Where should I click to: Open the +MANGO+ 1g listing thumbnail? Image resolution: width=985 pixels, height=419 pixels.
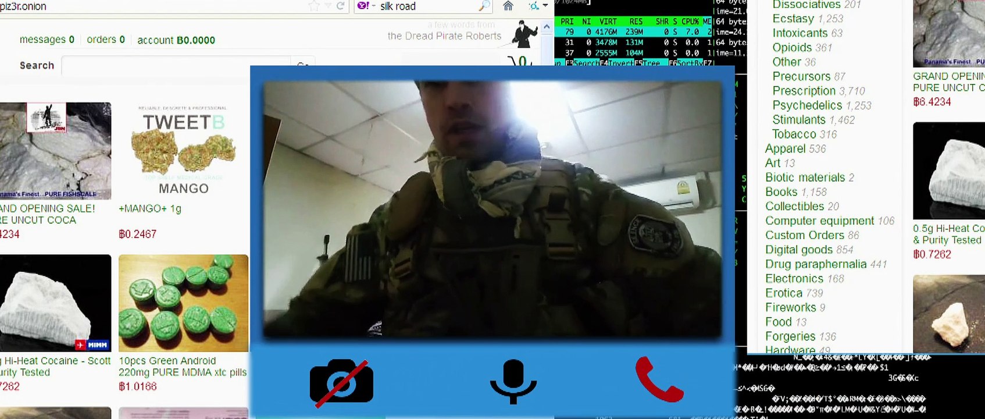coord(183,151)
